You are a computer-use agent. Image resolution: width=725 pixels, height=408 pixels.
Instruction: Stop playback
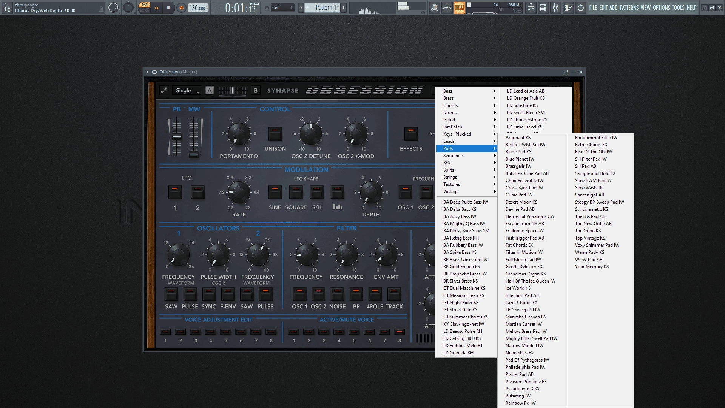(x=168, y=8)
